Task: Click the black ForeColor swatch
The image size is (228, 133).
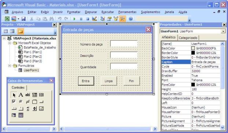Action: [193, 85]
